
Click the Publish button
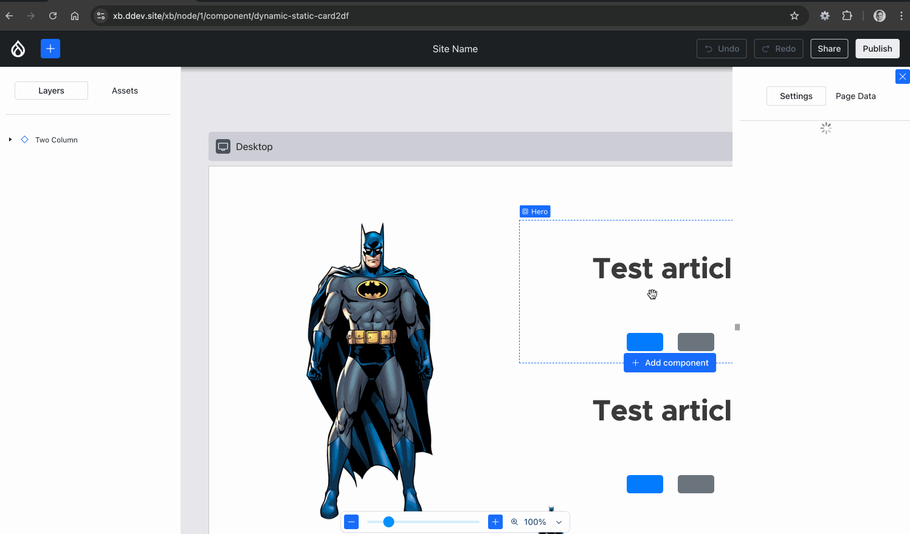877,49
